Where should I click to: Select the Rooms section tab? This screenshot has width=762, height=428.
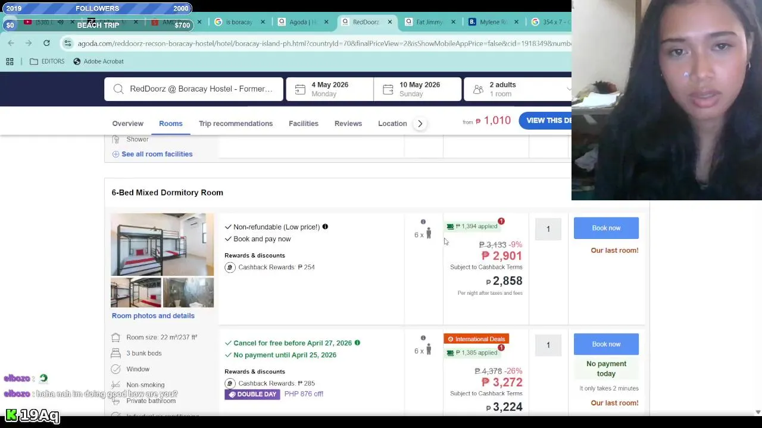[x=171, y=124]
